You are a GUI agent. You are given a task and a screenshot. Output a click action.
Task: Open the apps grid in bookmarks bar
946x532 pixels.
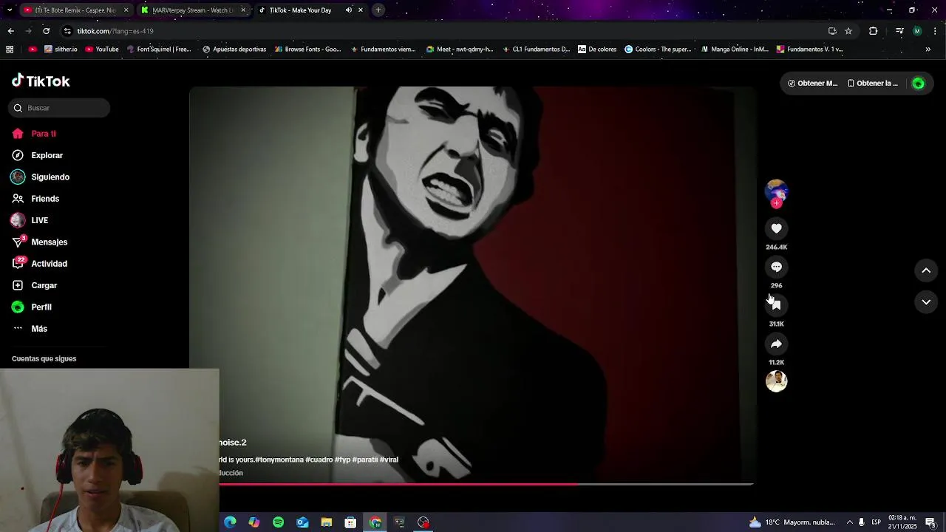point(10,50)
